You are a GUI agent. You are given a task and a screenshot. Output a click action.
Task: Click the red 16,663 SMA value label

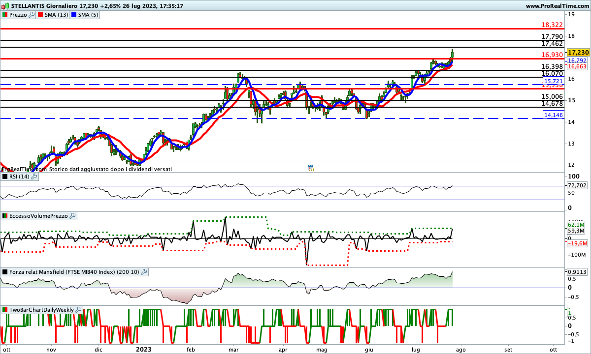coord(577,66)
